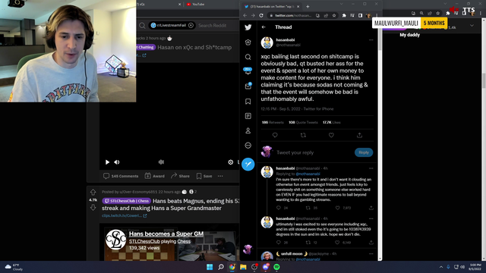The width and height of the screenshot is (486, 273).
Task: Open Windows Start menu
Action: pos(210,267)
